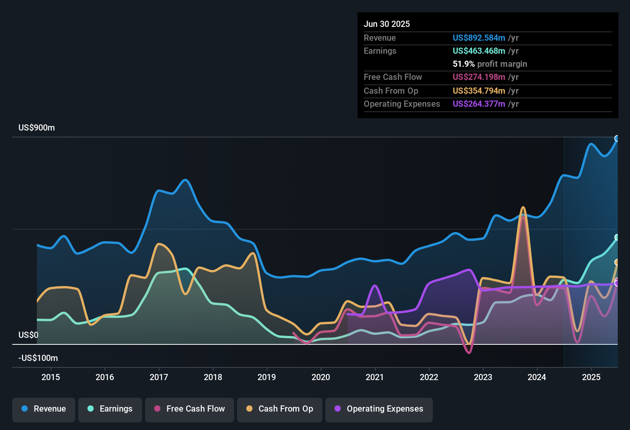Click the 2016 x-axis label
Image resolution: width=630 pixels, height=430 pixels.
coord(105,377)
